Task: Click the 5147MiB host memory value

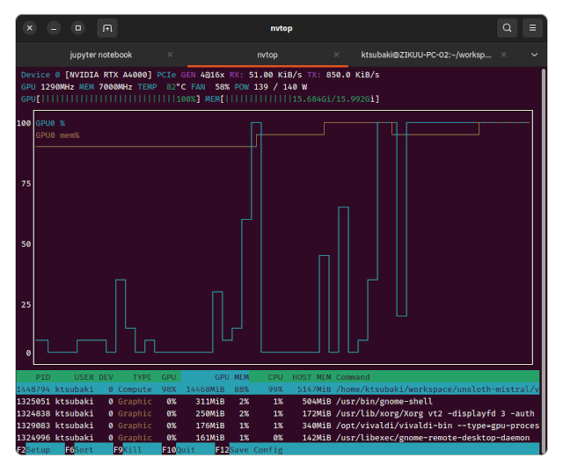Action: tap(314, 389)
